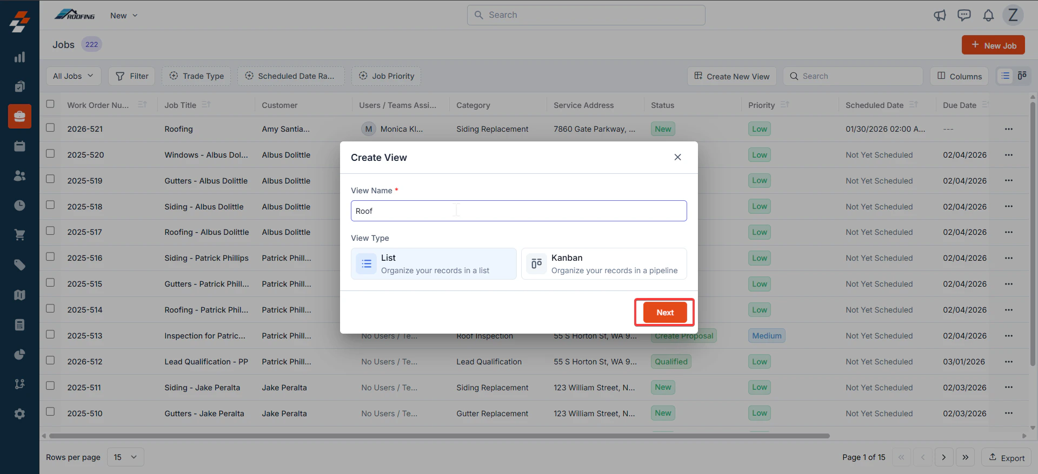Click the Scheduled Date column header
This screenshot has height=474, width=1038.
[x=874, y=105]
